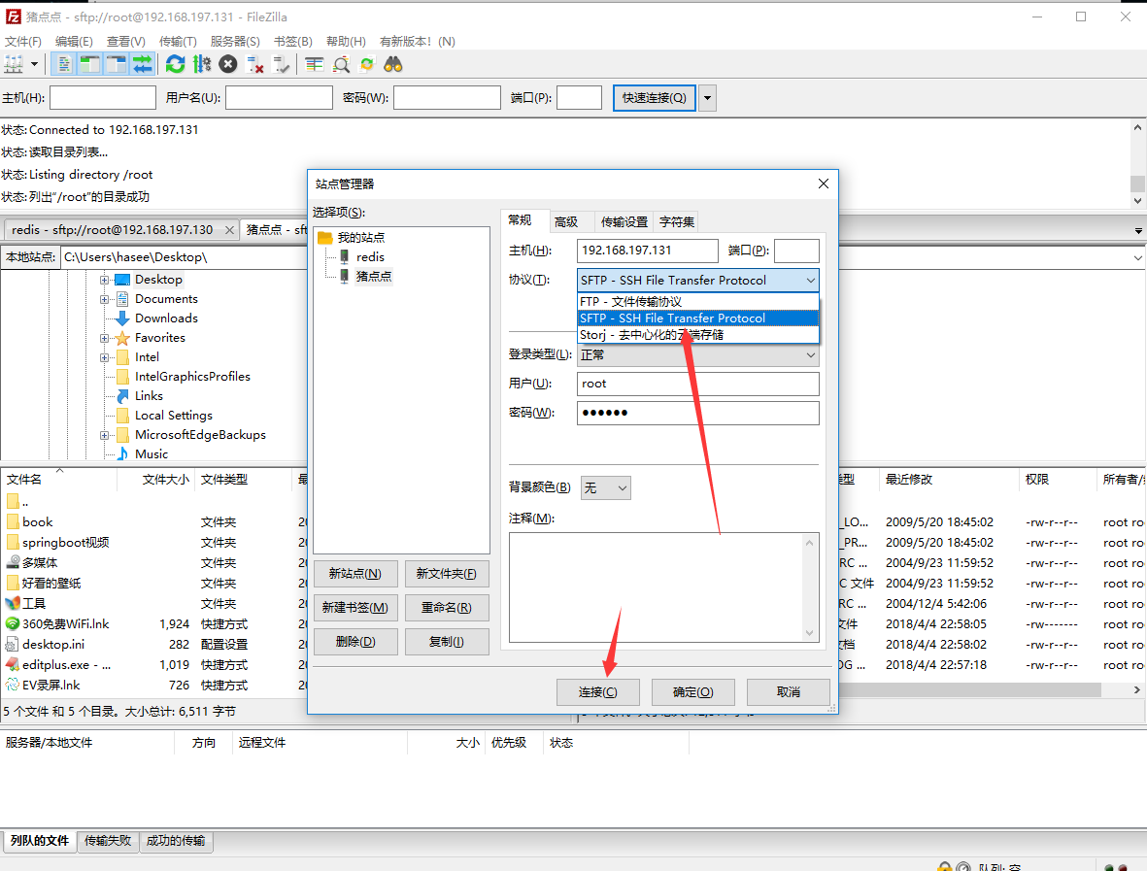Image resolution: width=1147 pixels, height=871 pixels.
Task: Click the 新站点(N) button
Action: [355, 574]
